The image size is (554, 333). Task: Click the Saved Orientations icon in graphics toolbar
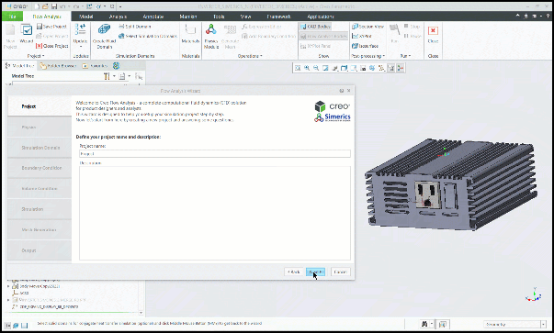(x=345, y=68)
